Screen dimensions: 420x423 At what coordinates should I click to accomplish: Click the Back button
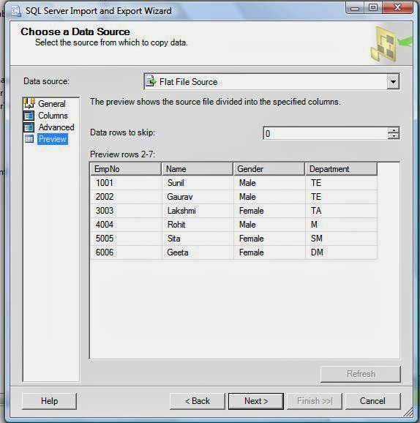[x=198, y=401]
